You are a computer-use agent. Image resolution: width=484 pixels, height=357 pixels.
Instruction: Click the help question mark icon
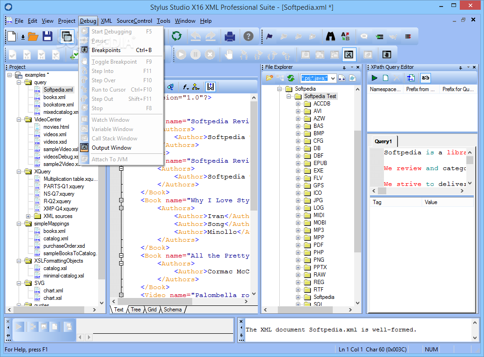pos(249,36)
